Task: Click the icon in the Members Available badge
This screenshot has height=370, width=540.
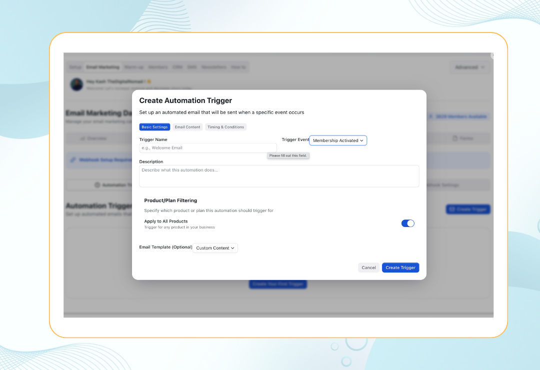Action: tap(430, 115)
